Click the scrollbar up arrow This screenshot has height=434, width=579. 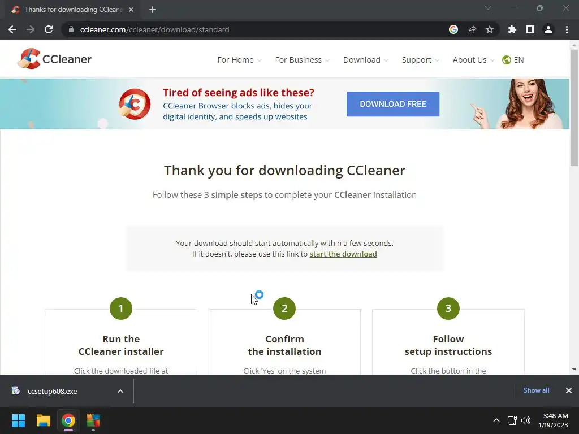coord(574,45)
